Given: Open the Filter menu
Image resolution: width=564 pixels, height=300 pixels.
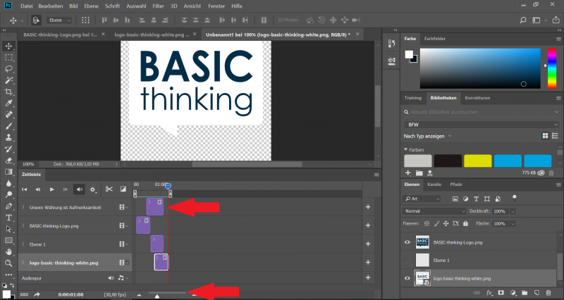Looking at the screenshot, I should 158,6.
